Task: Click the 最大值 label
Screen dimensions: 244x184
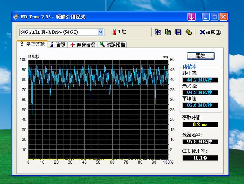Action: click(x=190, y=86)
